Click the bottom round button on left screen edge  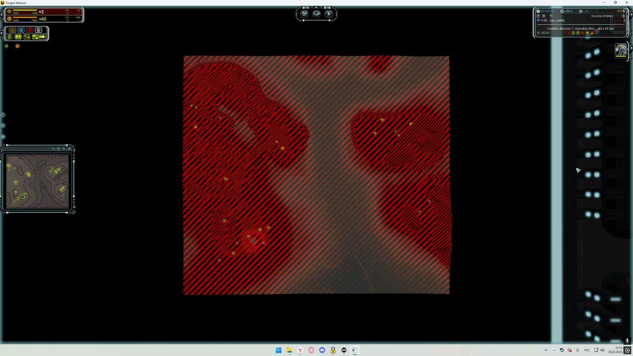coord(3,137)
